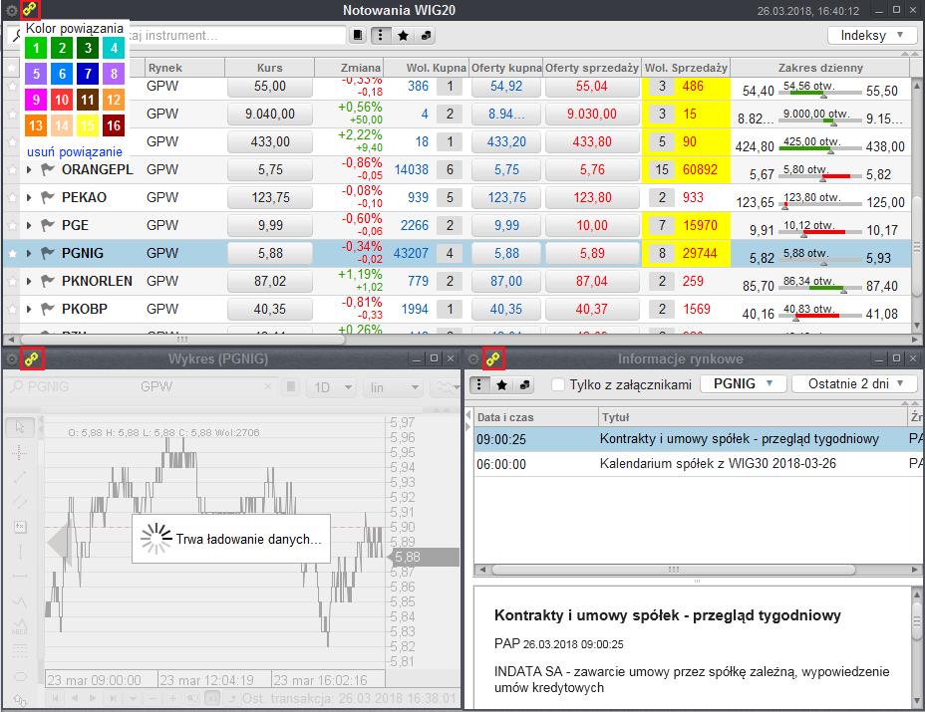925x712 pixels.
Task: Toggle favorite star for ORANGEPL row
Action: pos(12,169)
